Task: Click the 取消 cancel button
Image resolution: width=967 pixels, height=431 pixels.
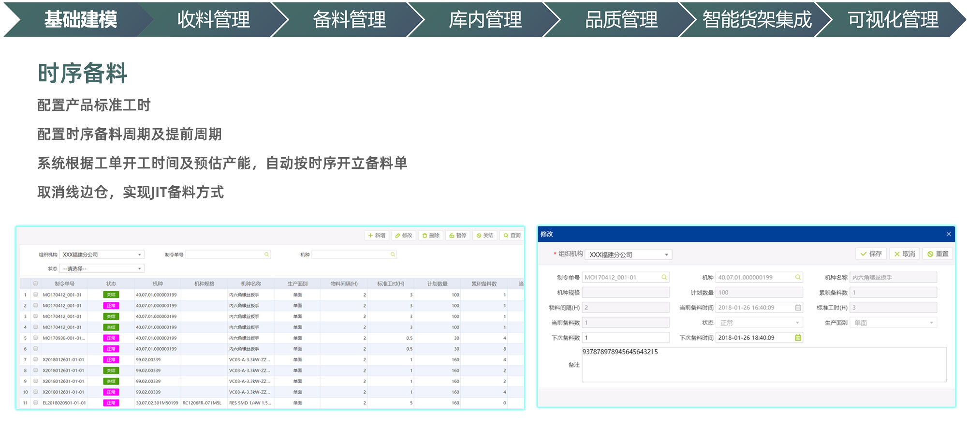Action: click(x=904, y=254)
